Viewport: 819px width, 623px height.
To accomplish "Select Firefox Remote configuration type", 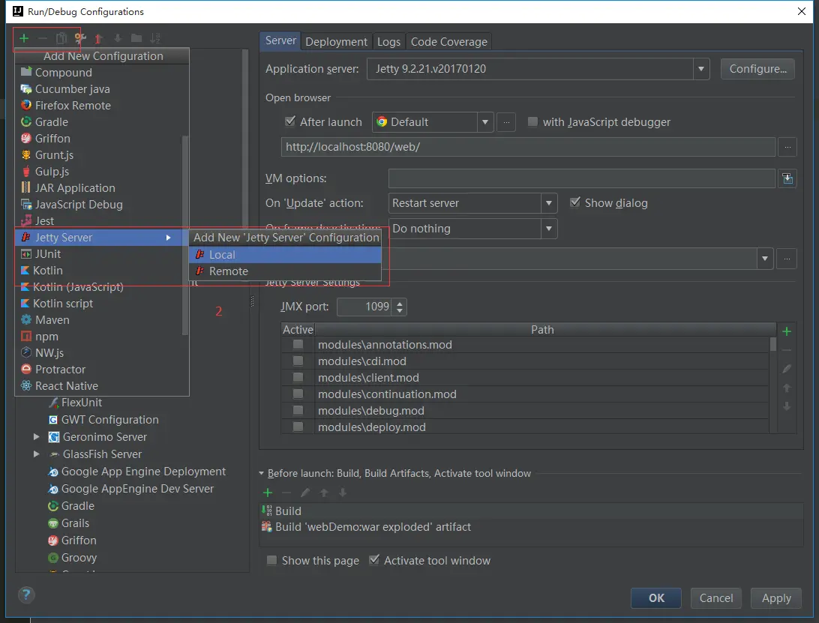I will [x=102, y=106].
